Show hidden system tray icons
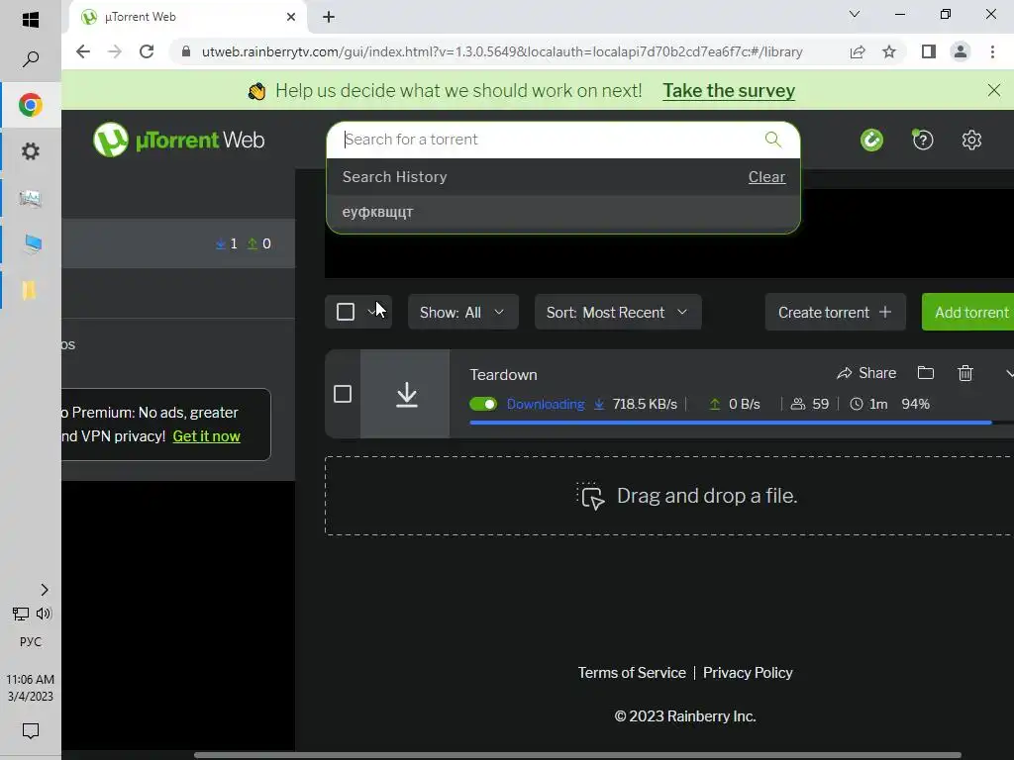The image size is (1014, 760). [x=44, y=590]
